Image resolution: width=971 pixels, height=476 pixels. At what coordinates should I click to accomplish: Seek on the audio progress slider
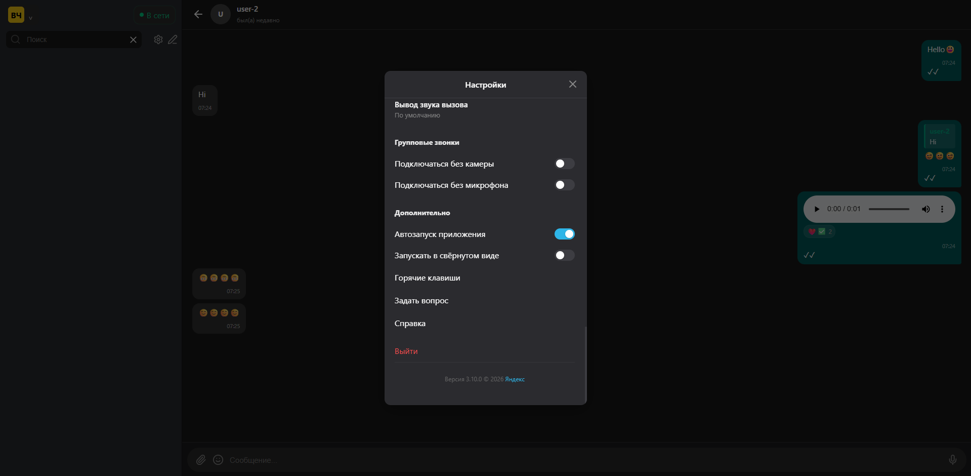(889, 209)
